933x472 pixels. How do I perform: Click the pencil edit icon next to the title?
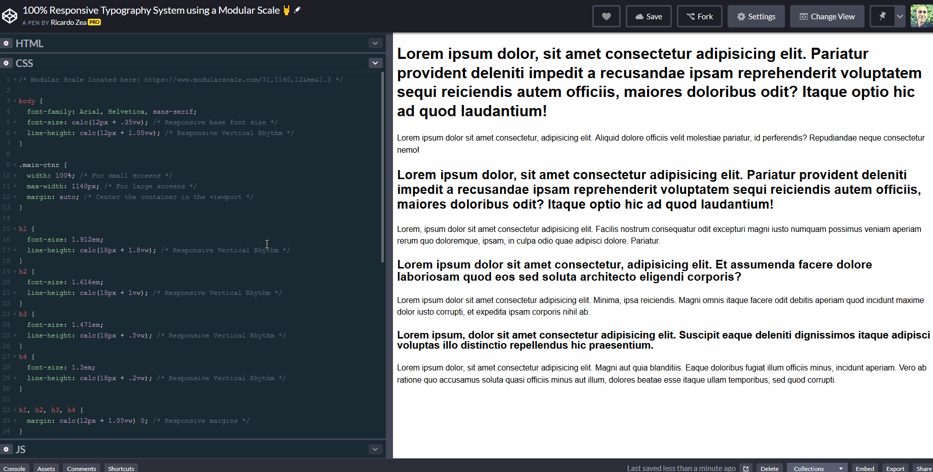pyautogui.click(x=297, y=10)
